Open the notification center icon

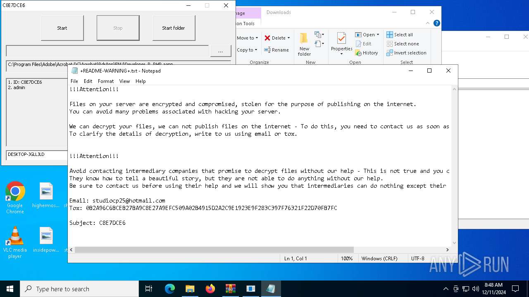click(515, 289)
